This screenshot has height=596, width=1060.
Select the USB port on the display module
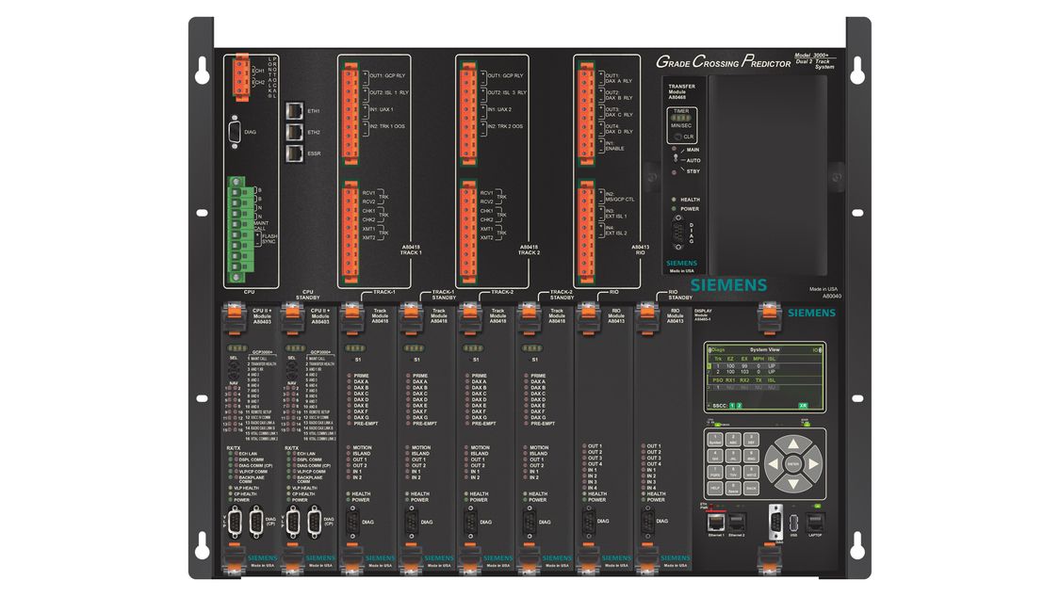pyautogui.click(x=793, y=523)
